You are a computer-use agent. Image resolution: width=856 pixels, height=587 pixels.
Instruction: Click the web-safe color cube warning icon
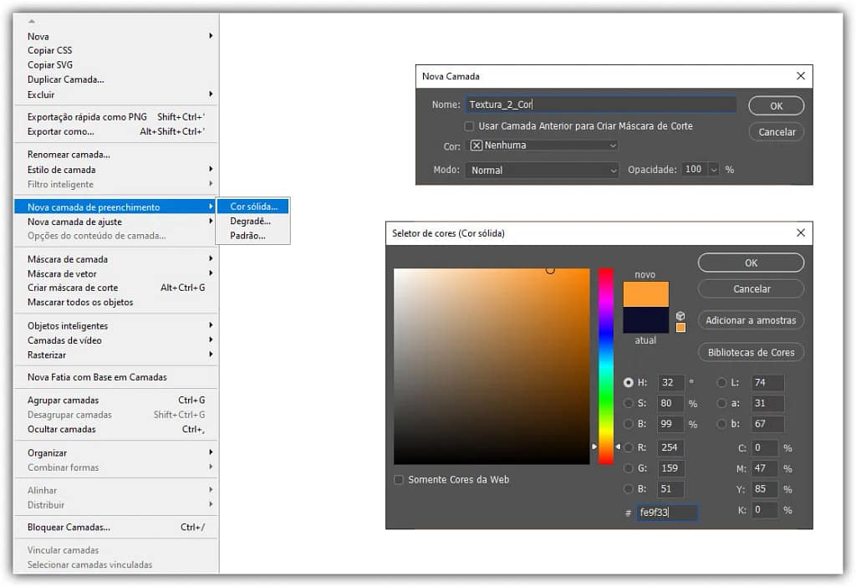[x=680, y=316]
